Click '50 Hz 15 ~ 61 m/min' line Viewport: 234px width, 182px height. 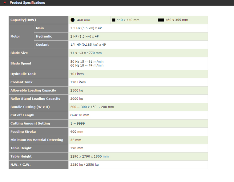pos(87,62)
